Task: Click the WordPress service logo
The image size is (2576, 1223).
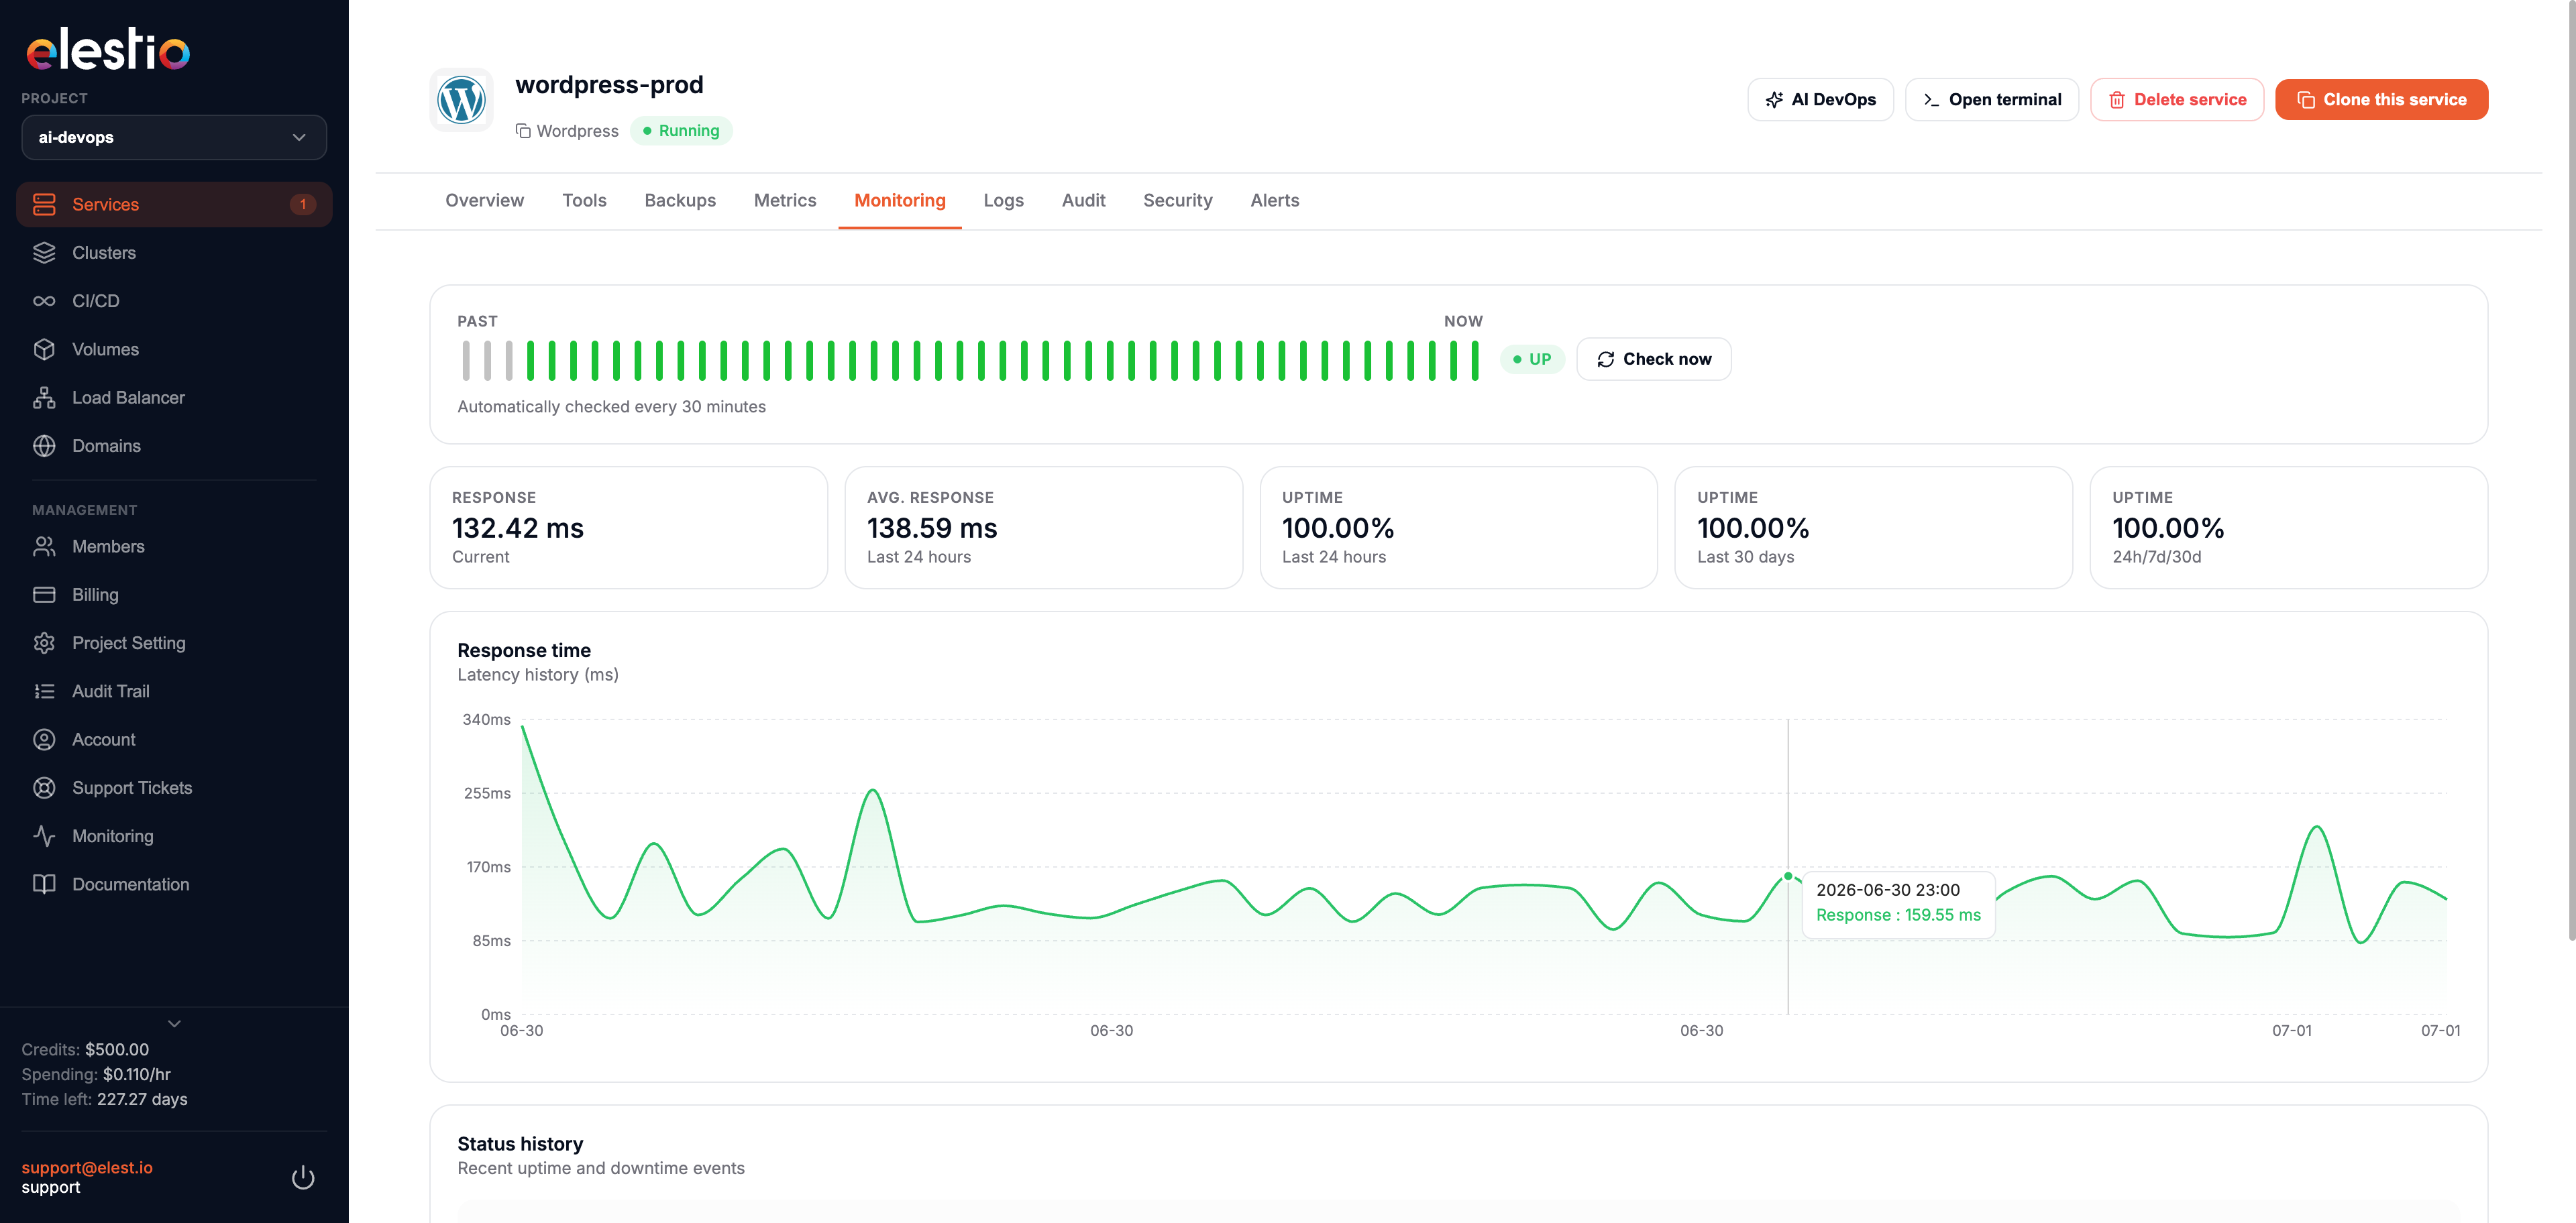Action: coord(462,100)
